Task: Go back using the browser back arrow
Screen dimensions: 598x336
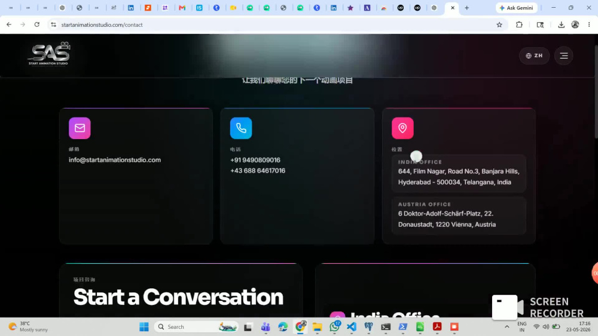Action: coord(9,24)
